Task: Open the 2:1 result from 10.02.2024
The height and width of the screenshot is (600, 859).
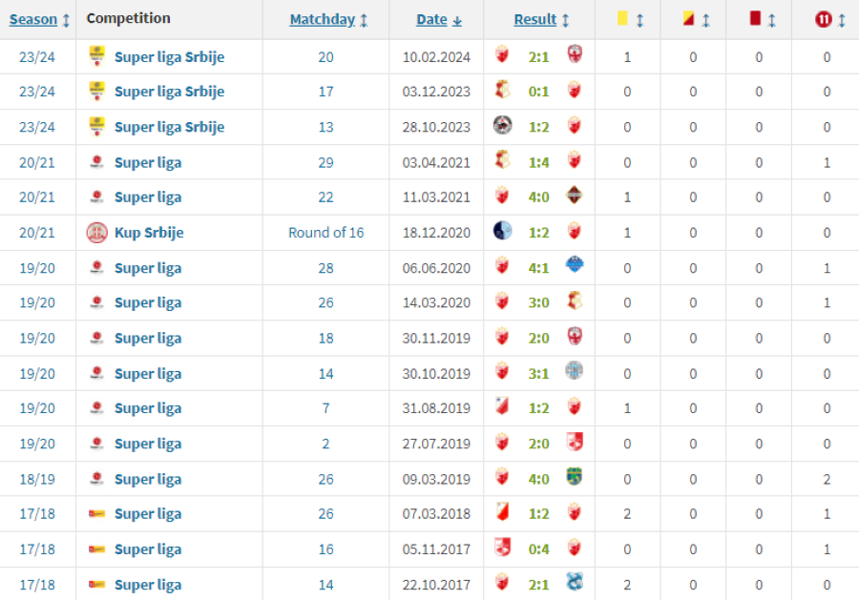Action: pos(538,57)
